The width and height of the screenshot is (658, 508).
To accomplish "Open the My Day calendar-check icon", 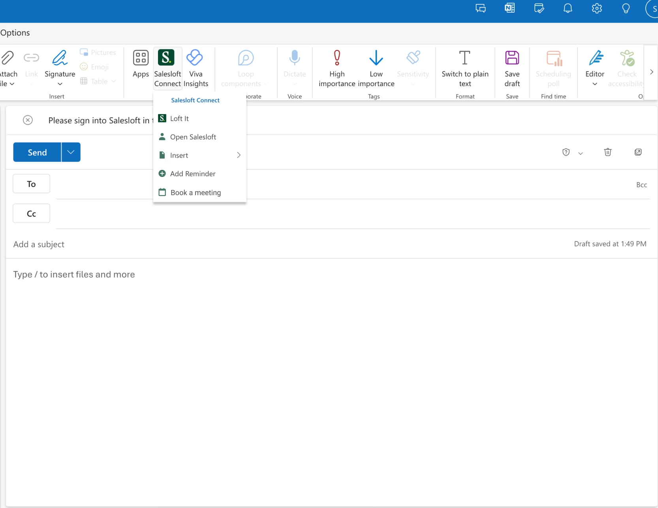I will [x=539, y=8].
